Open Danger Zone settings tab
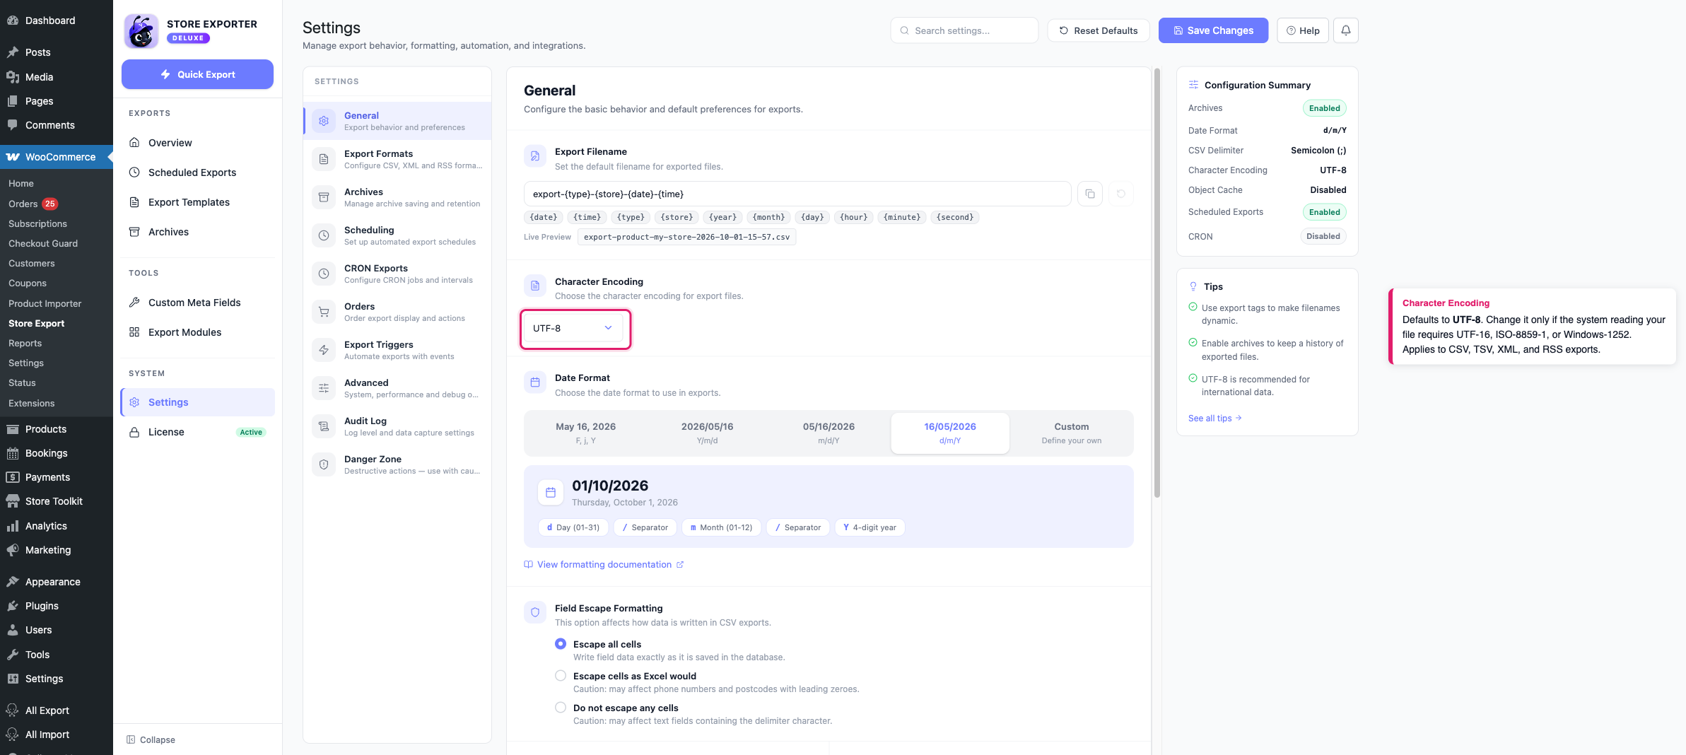This screenshot has height=755, width=1686. point(397,464)
